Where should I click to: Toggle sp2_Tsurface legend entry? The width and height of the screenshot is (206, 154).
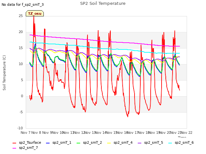pyautogui.click(x=27, y=142)
